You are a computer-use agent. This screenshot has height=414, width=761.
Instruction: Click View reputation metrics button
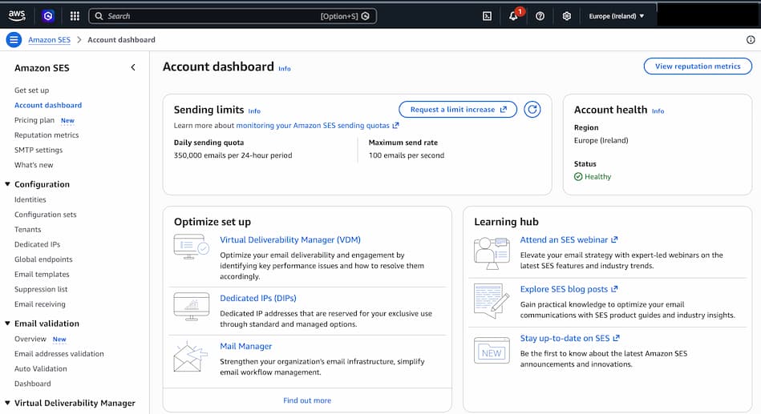698,66
